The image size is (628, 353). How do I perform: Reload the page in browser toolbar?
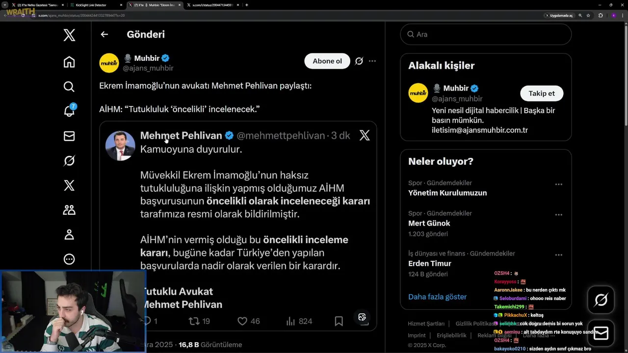(x=23, y=15)
